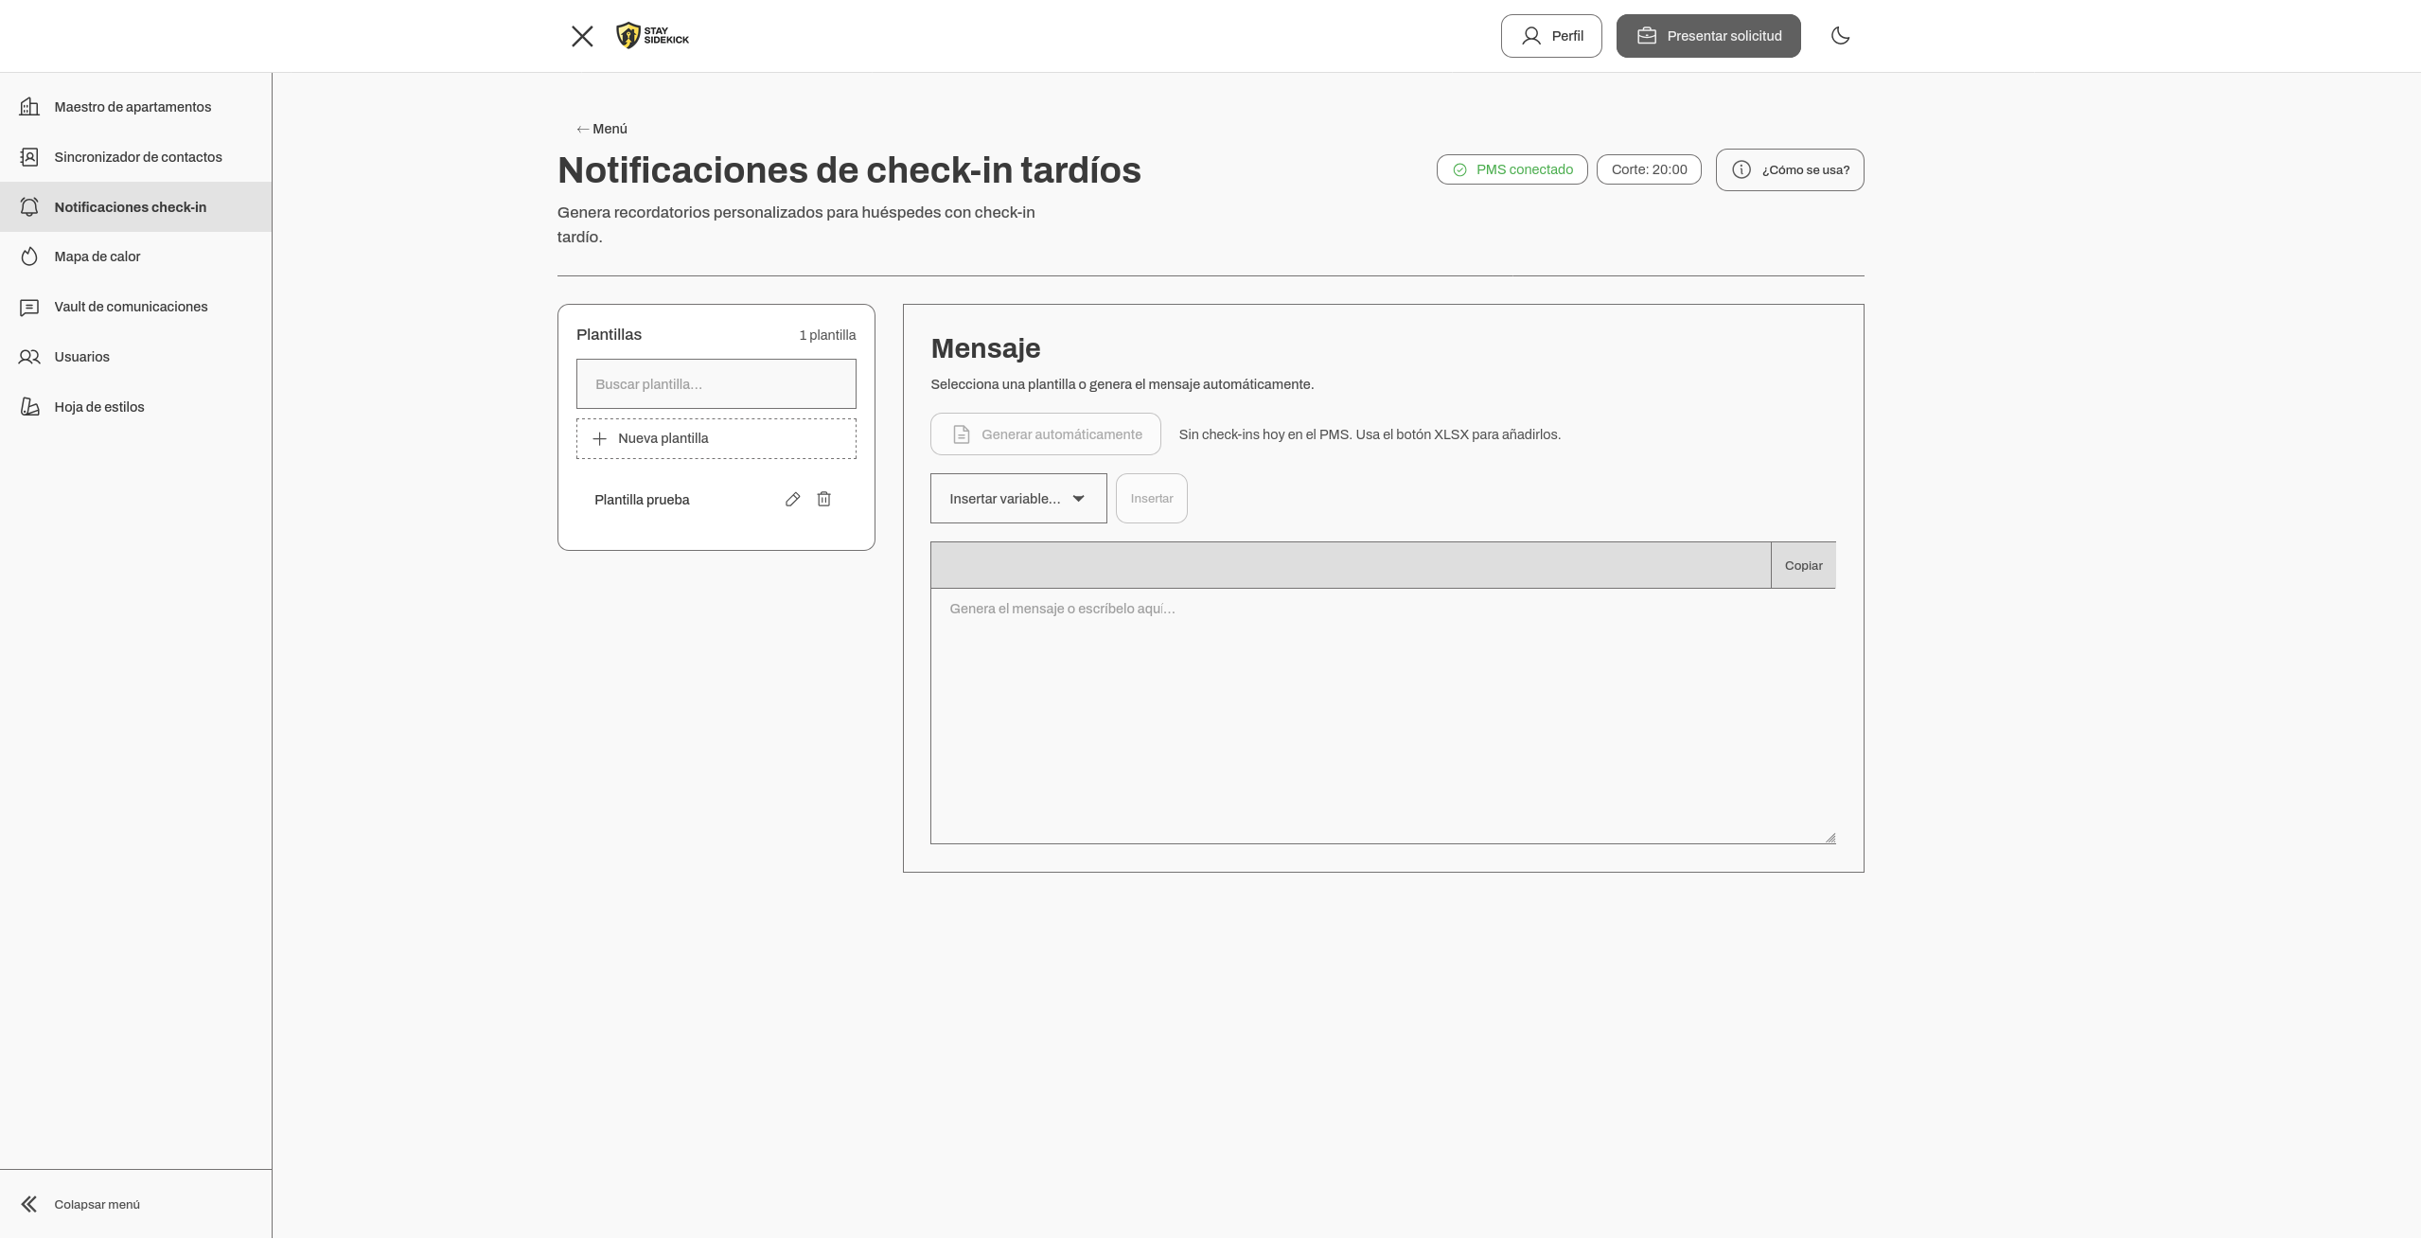This screenshot has height=1239, width=2422.
Task: Collapse the sidebar with double-chevron icon
Action: [x=29, y=1204]
